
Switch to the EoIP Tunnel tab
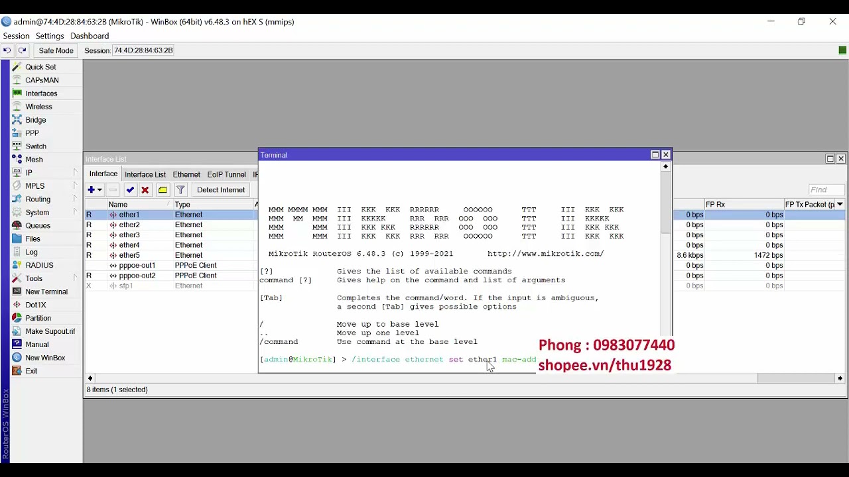pyautogui.click(x=226, y=174)
